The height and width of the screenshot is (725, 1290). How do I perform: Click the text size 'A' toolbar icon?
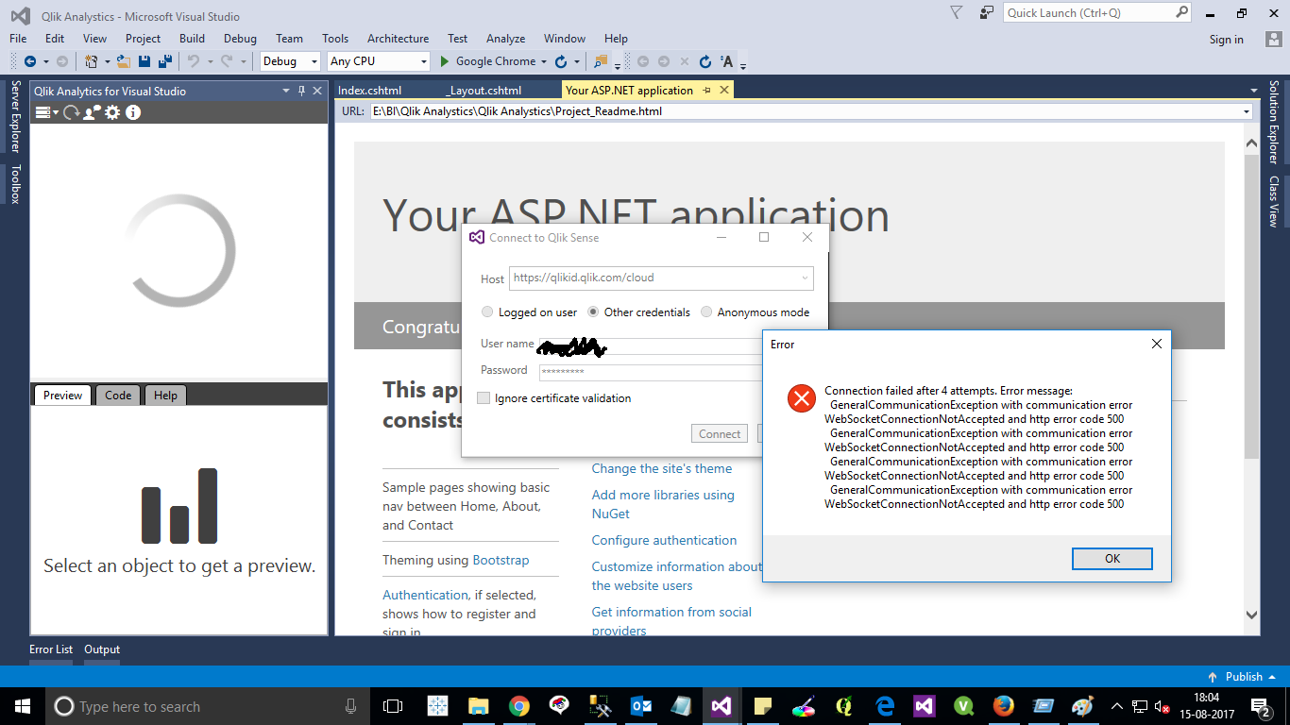pyautogui.click(x=726, y=61)
